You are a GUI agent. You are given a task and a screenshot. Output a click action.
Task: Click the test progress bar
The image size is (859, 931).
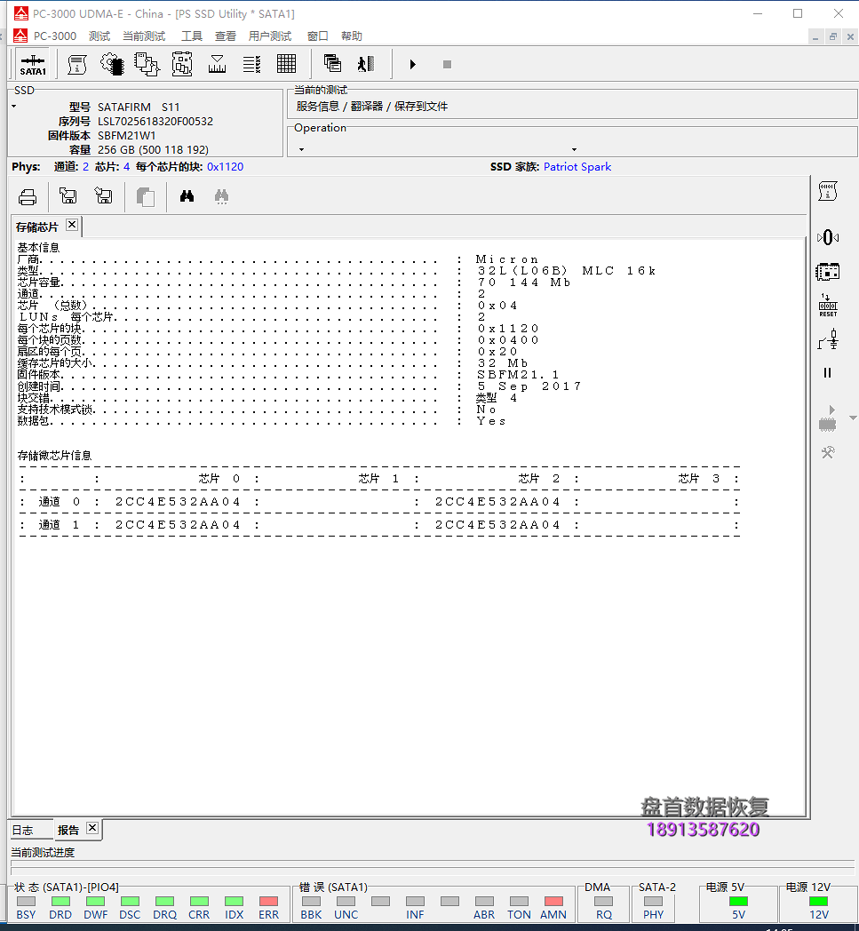coord(433,863)
